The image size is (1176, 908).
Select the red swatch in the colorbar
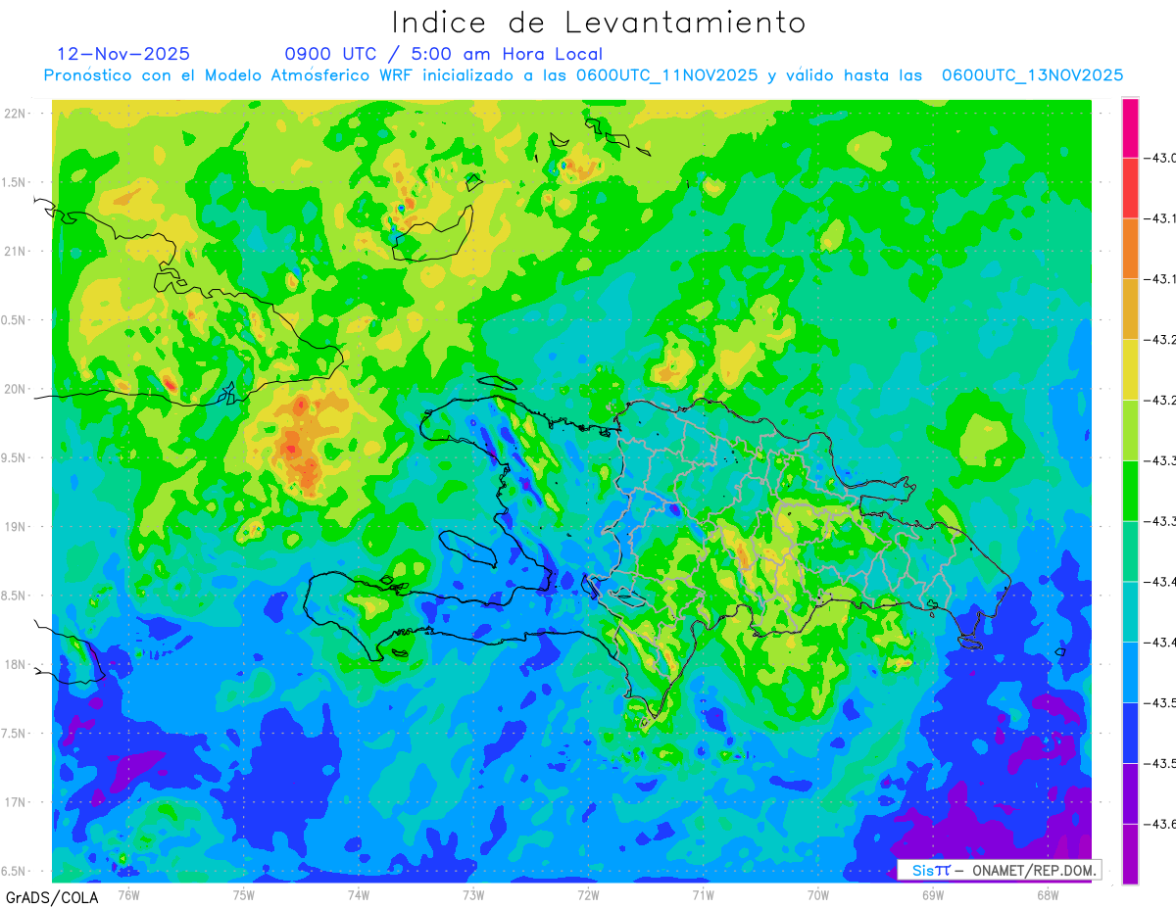pos(1130,188)
